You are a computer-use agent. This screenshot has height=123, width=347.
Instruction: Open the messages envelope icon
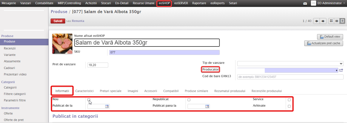[x=305, y=3]
